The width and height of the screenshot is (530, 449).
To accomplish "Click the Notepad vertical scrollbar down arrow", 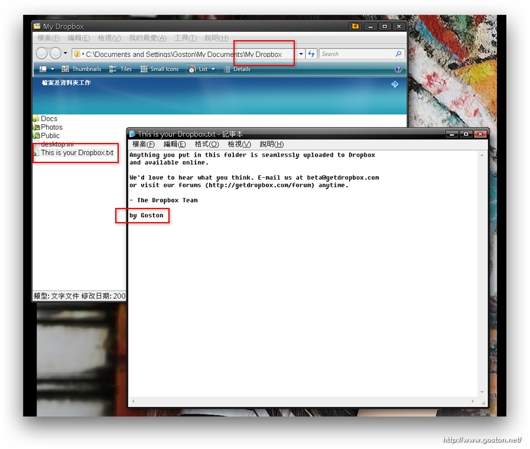I will (483, 392).
